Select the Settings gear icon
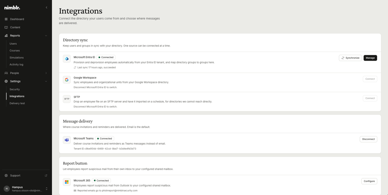Viewport: 388px width, 195px height. [6, 81]
